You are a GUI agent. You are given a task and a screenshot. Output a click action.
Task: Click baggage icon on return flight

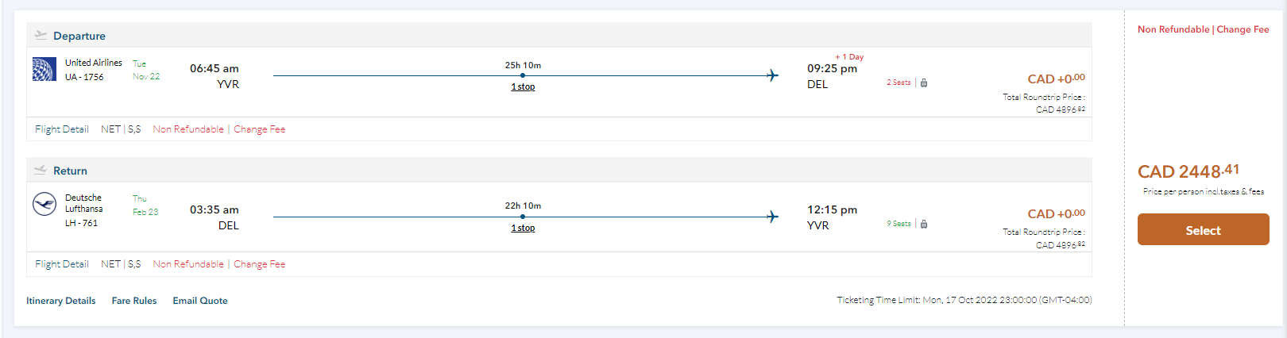(924, 224)
